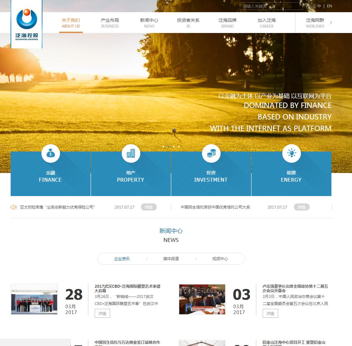Click 中国民生信托荣获中国优秀信托公司大奖 headline

215,207
